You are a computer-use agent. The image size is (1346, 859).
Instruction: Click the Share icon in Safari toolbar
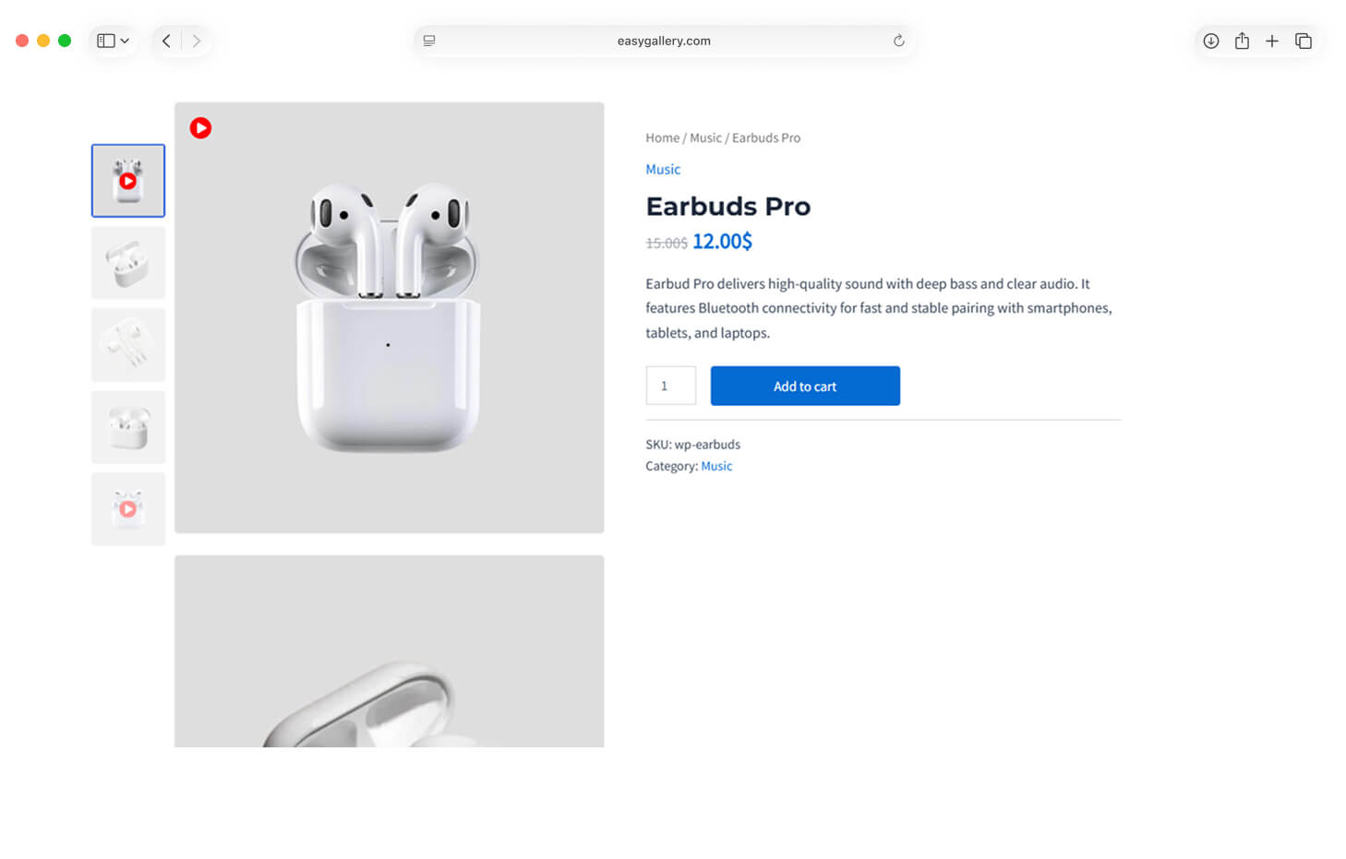pyautogui.click(x=1242, y=41)
